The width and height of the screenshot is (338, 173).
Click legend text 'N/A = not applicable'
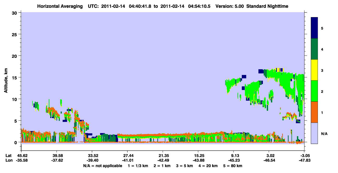click(102, 166)
